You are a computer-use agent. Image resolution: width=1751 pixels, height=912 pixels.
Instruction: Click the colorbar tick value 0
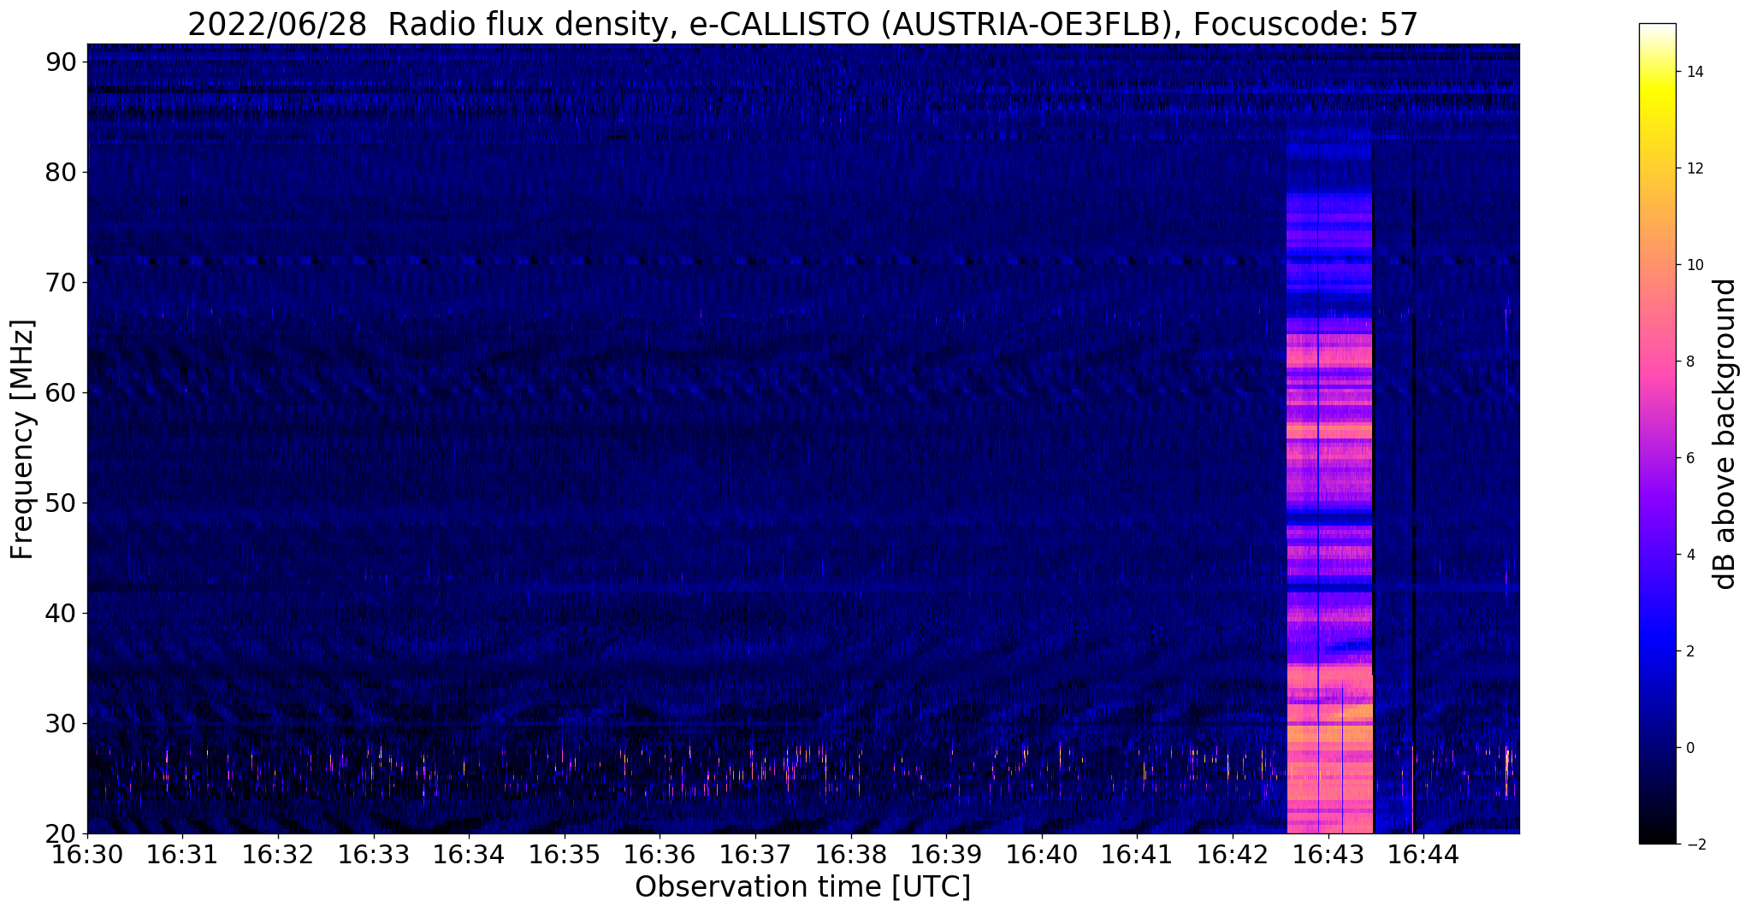pyautogui.click(x=1689, y=748)
